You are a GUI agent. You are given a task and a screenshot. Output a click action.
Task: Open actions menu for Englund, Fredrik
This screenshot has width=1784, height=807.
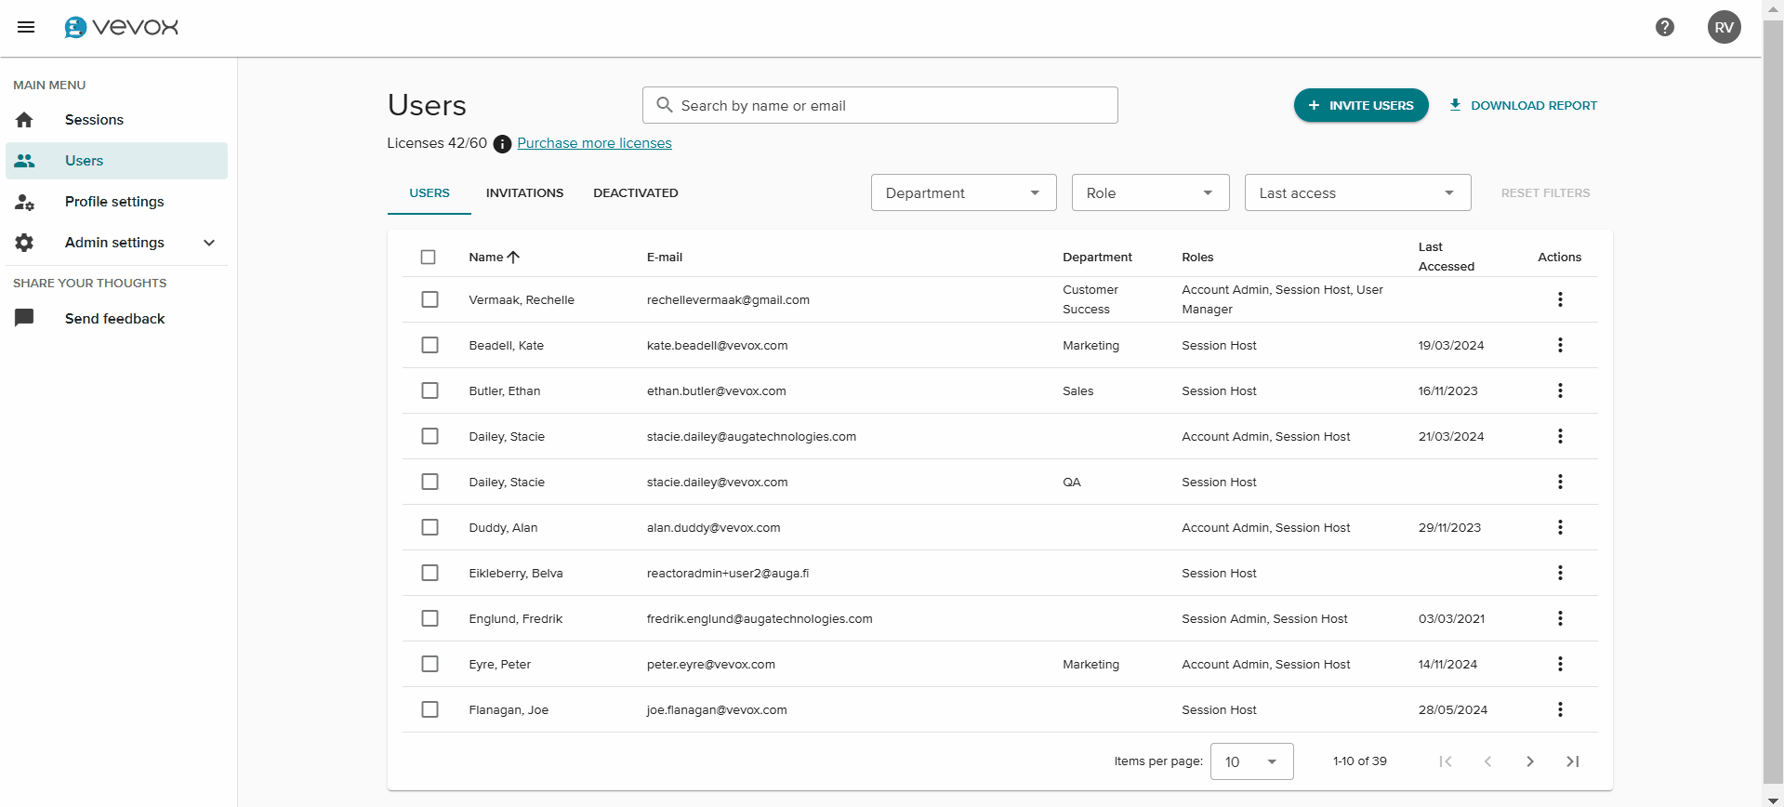tap(1560, 618)
